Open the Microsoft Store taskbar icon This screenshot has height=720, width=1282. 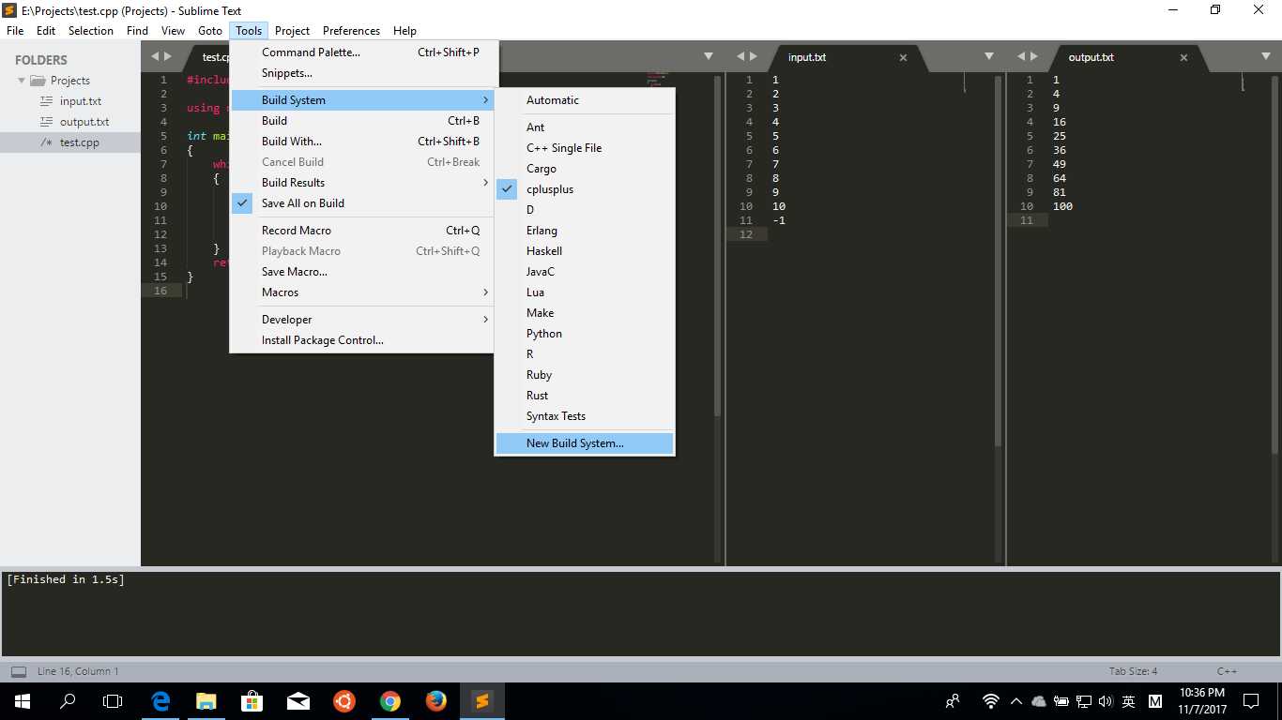click(252, 701)
